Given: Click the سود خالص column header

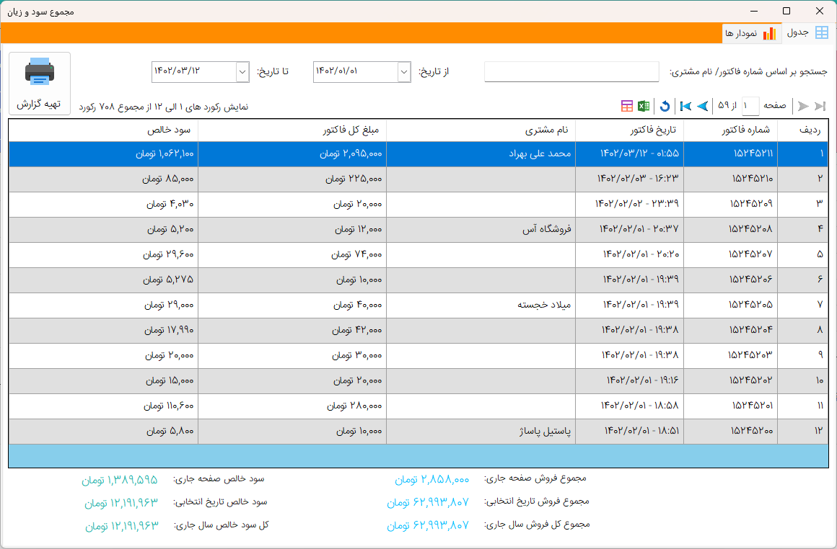Looking at the screenshot, I should pos(104,130).
